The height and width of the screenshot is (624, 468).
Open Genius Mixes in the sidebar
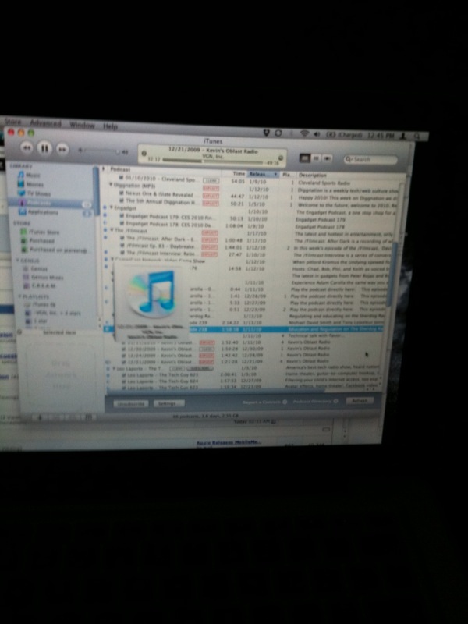(43, 277)
